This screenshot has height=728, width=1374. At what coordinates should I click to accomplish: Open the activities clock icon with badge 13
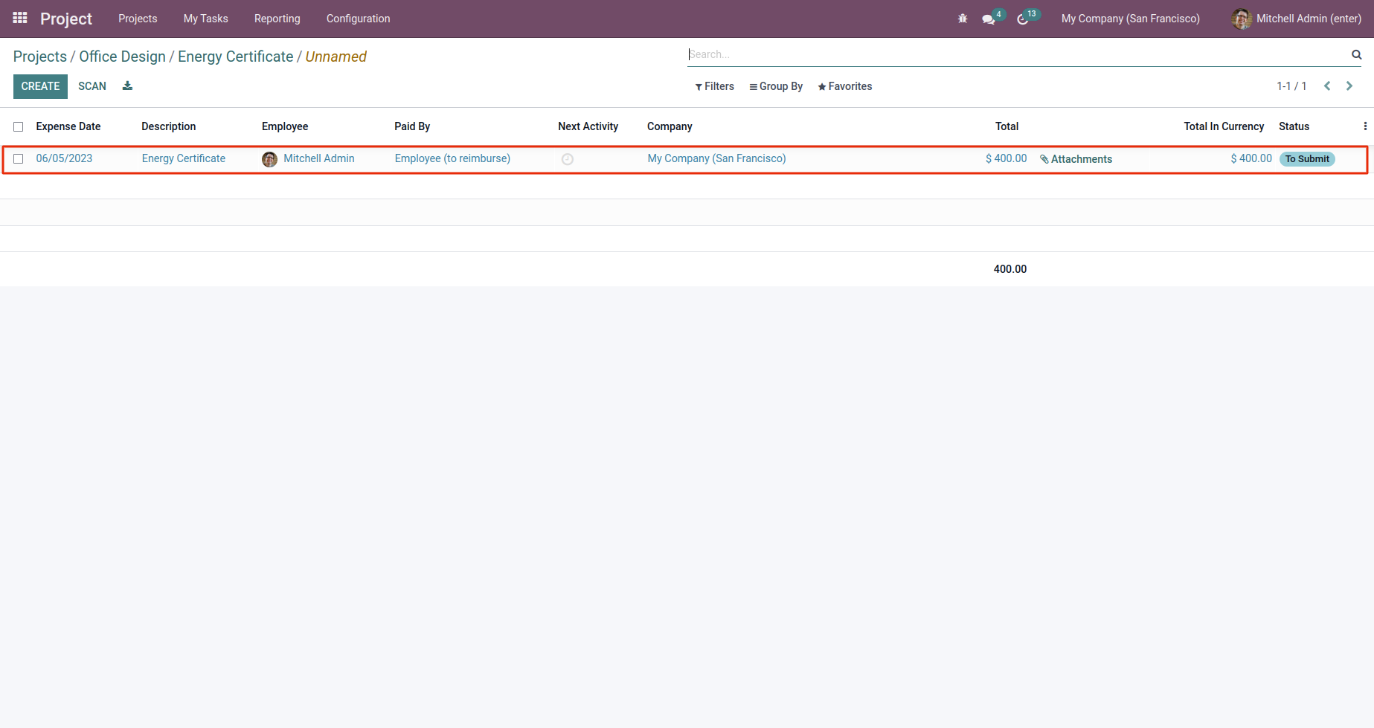[1023, 19]
